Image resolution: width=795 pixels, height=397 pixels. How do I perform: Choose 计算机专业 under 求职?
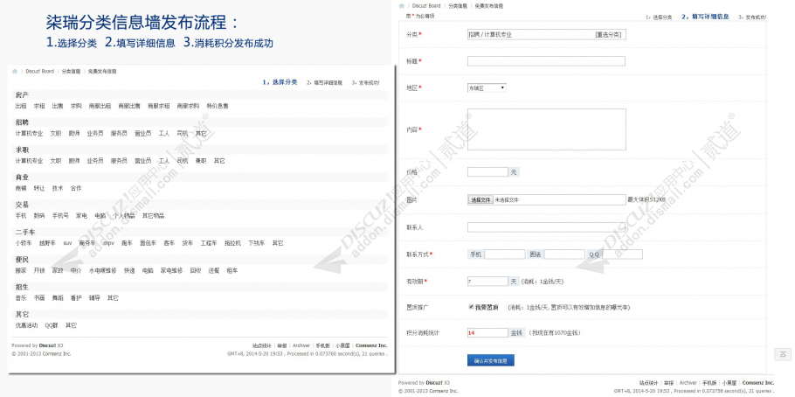click(29, 161)
